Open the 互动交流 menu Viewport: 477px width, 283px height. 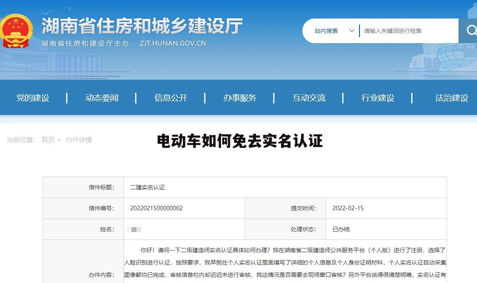click(309, 98)
